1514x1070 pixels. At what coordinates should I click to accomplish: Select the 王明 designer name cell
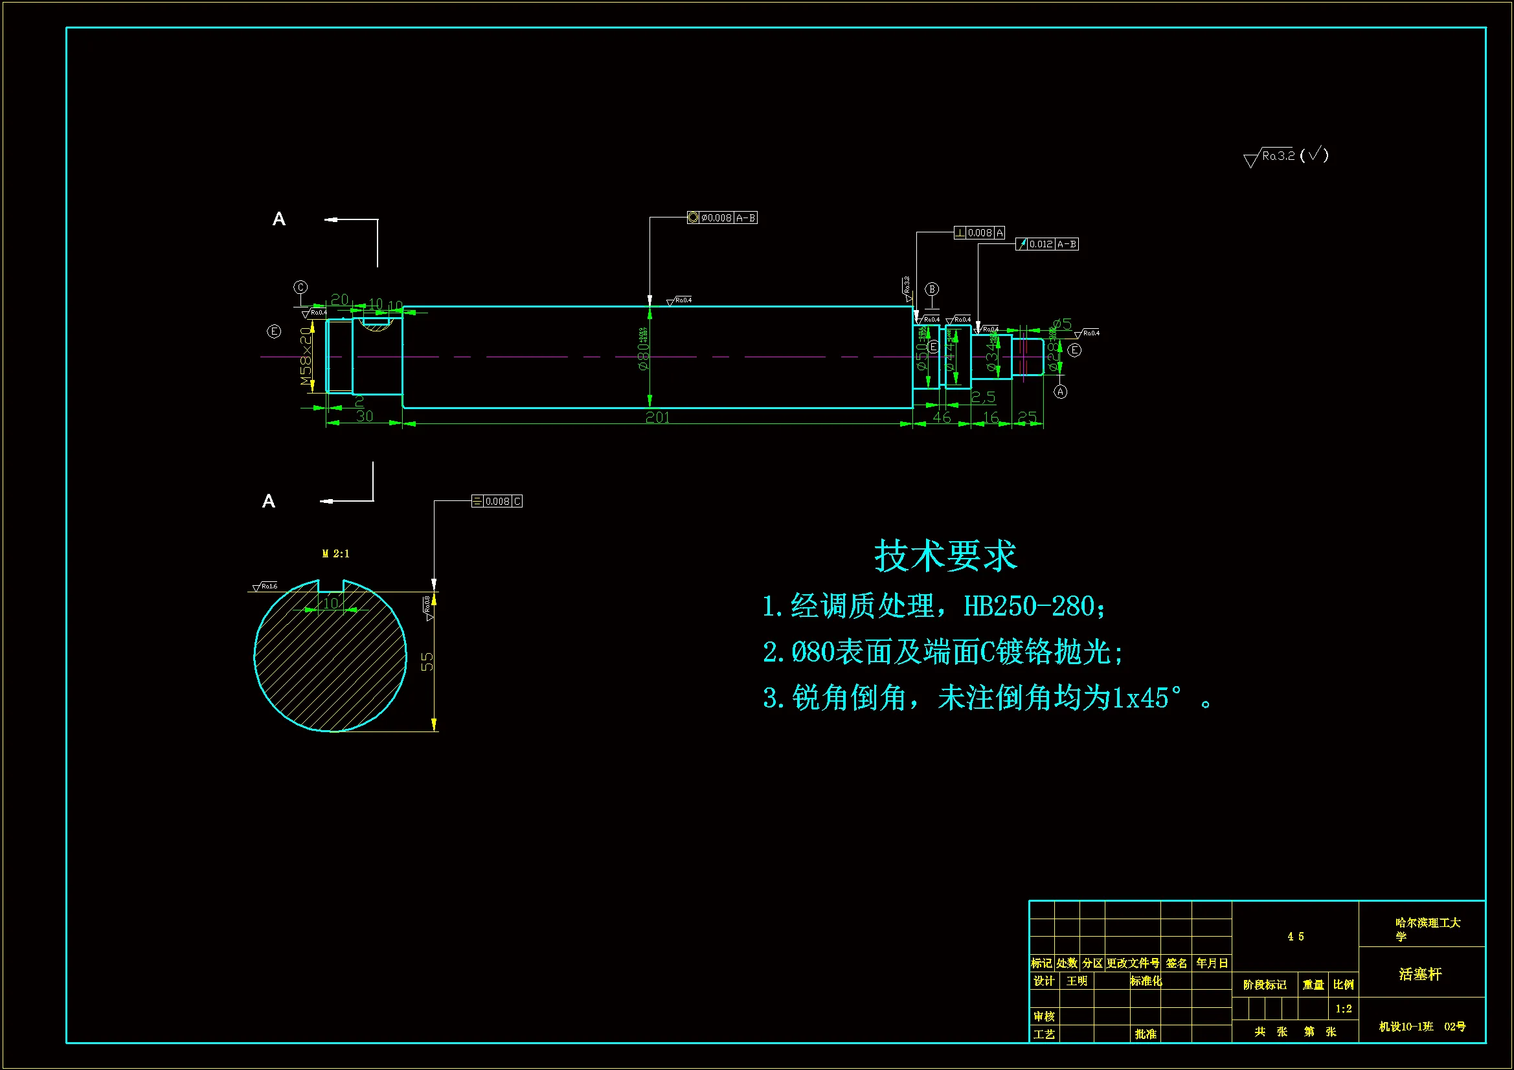1077,981
